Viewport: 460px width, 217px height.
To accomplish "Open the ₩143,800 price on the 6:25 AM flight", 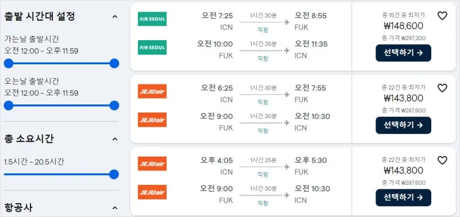I will (404, 98).
